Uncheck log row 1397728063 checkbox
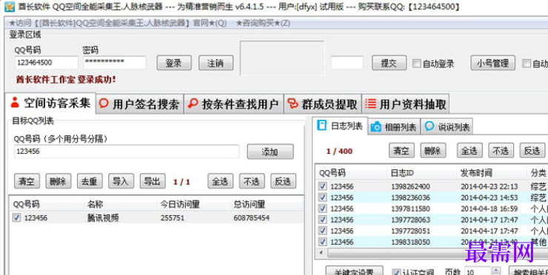The image size is (548, 275). tap(323, 220)
